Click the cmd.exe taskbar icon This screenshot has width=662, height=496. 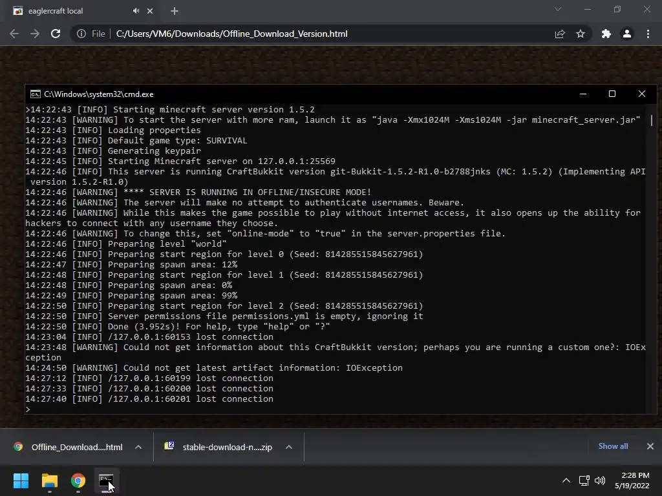(x=106, y=480)
